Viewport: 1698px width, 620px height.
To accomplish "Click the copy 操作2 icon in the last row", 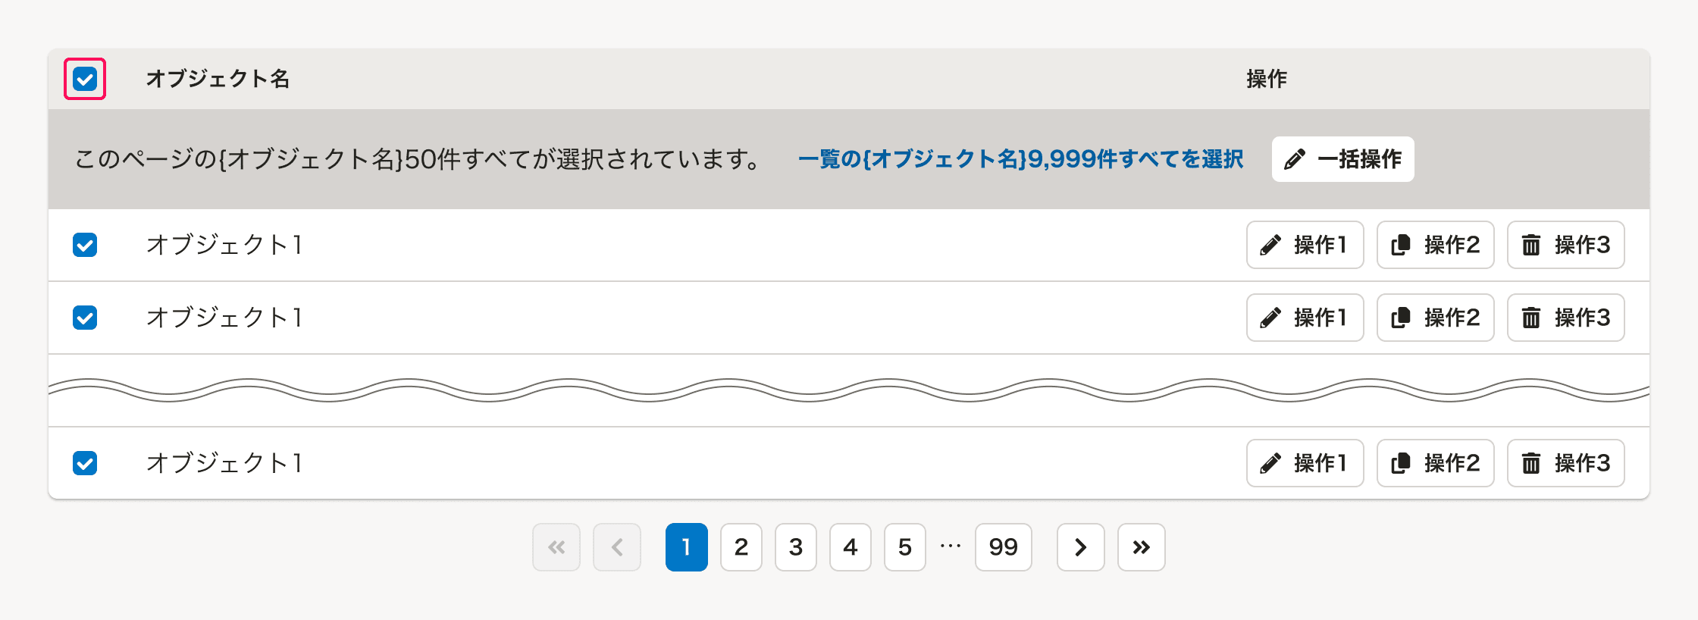I will [1402, 463].
